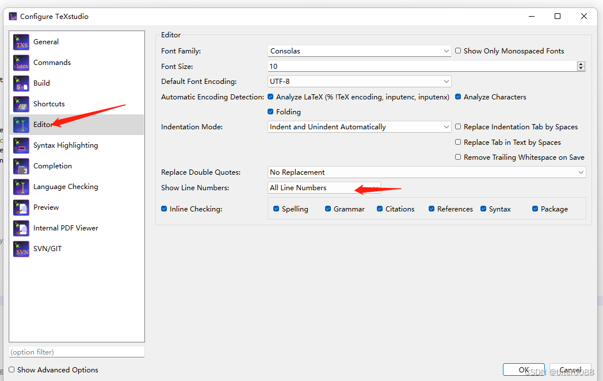Maximize the Configure TeXstudio window
This screenshot has width=603, height=381.
558,16
